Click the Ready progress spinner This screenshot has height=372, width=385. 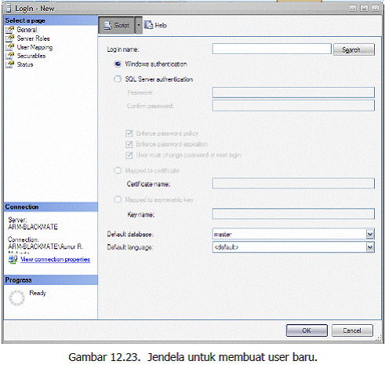point(16,297)
